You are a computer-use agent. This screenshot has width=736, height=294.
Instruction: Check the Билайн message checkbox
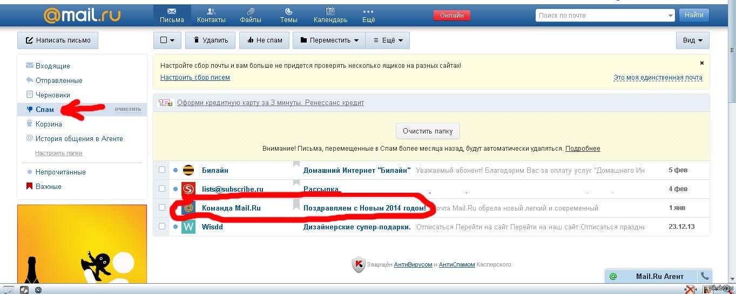(x=162, y=170)
